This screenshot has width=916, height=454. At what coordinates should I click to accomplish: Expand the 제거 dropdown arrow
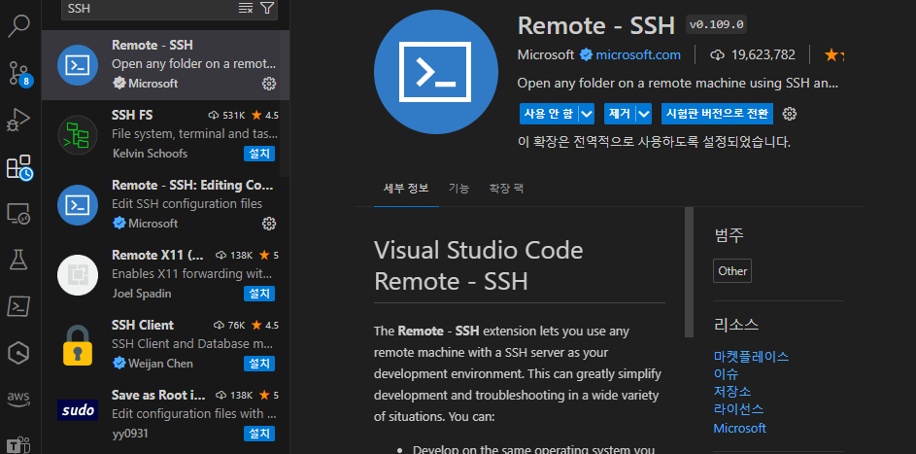(x=644, y=114)
